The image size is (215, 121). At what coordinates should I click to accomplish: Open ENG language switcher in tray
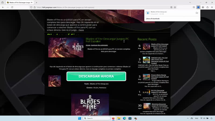[x=196, y=118]
